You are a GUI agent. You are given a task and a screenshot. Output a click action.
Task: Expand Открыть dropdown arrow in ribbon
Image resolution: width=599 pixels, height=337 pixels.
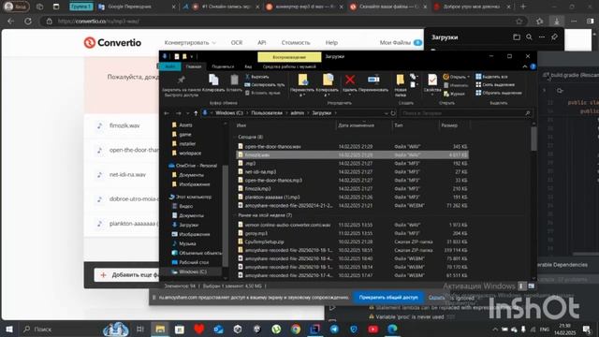(x=469, y=77)
